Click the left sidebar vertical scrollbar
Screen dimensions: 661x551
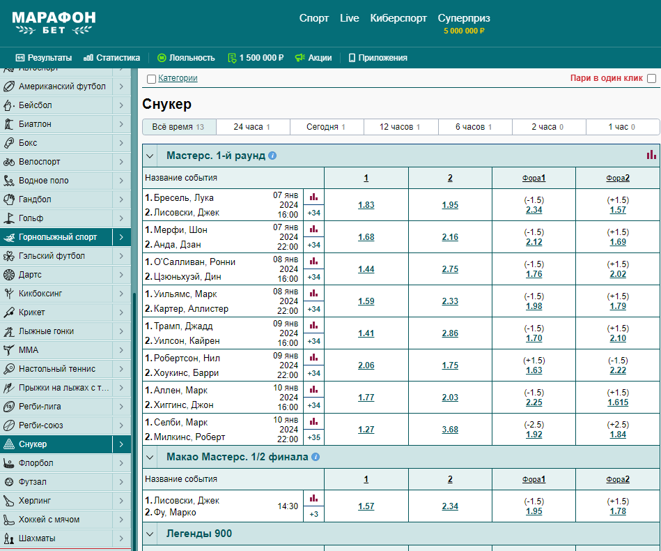[x=134, y=422]
